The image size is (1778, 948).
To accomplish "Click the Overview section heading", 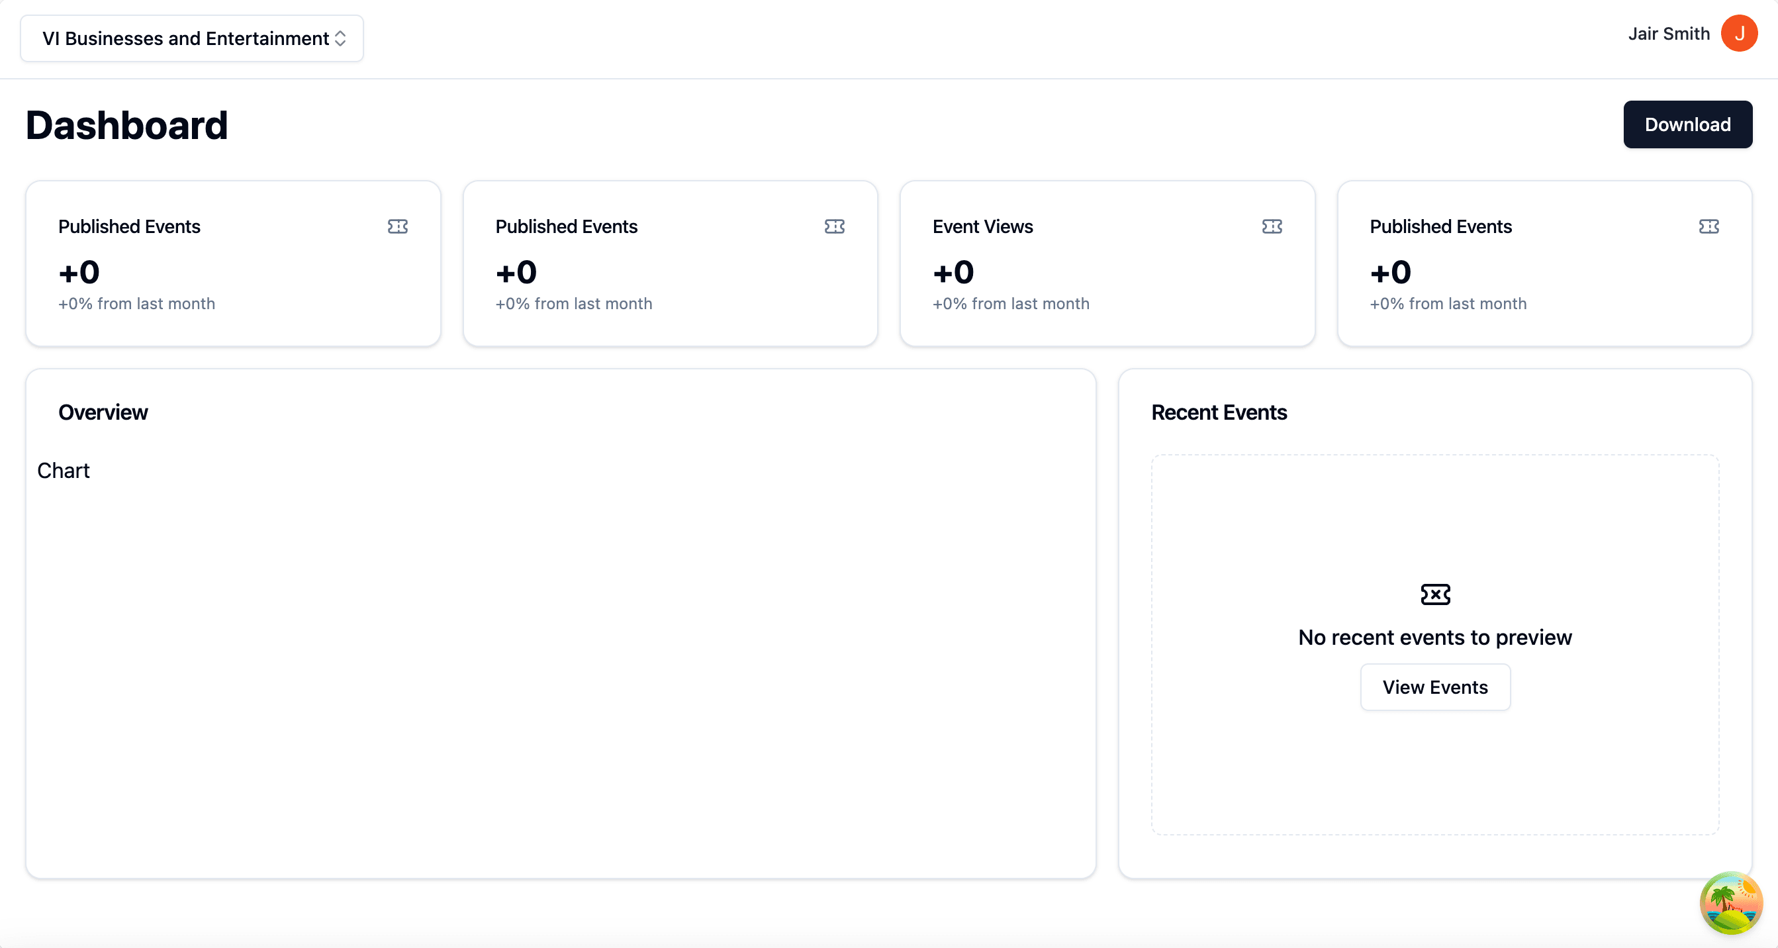I will pyautogui.click(x=103, y=412).
